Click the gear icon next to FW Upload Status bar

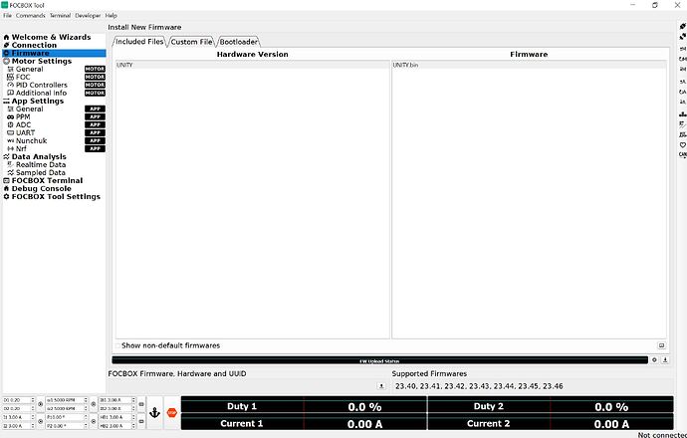click(x=654, y=360)
